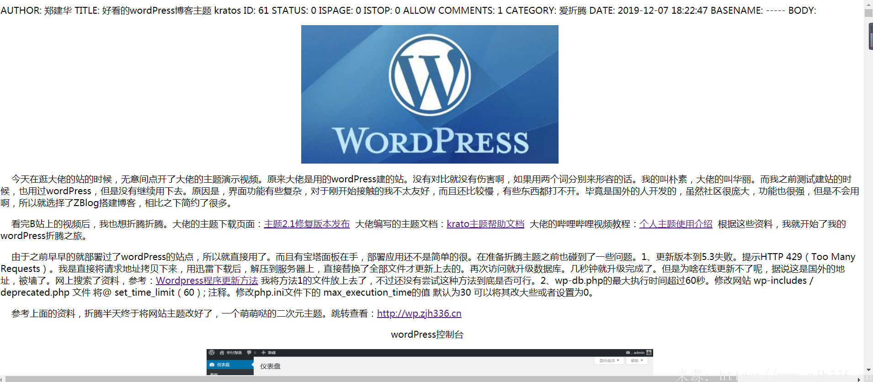The image size is (873, 382).
Task: Click the "wordPress控制台" caption text
Action: point(427,334)
